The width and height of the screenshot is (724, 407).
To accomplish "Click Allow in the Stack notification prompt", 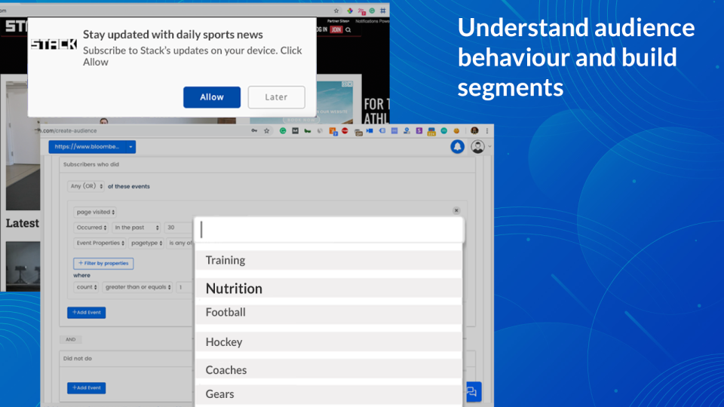I will click(x=211, y=97).
